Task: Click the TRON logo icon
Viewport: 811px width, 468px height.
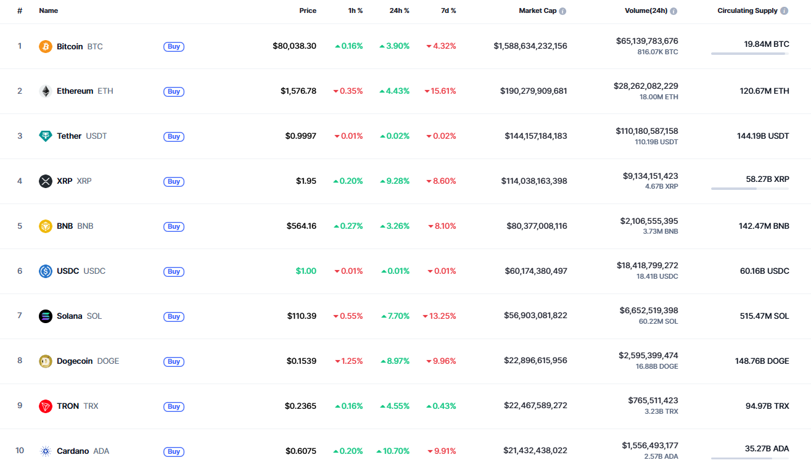Action: point(46,406)
